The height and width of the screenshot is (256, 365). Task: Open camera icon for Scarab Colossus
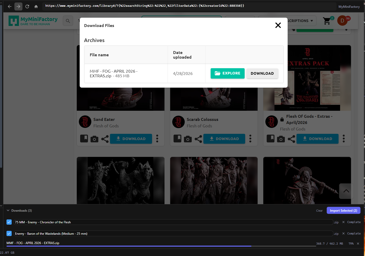[188, 139]
